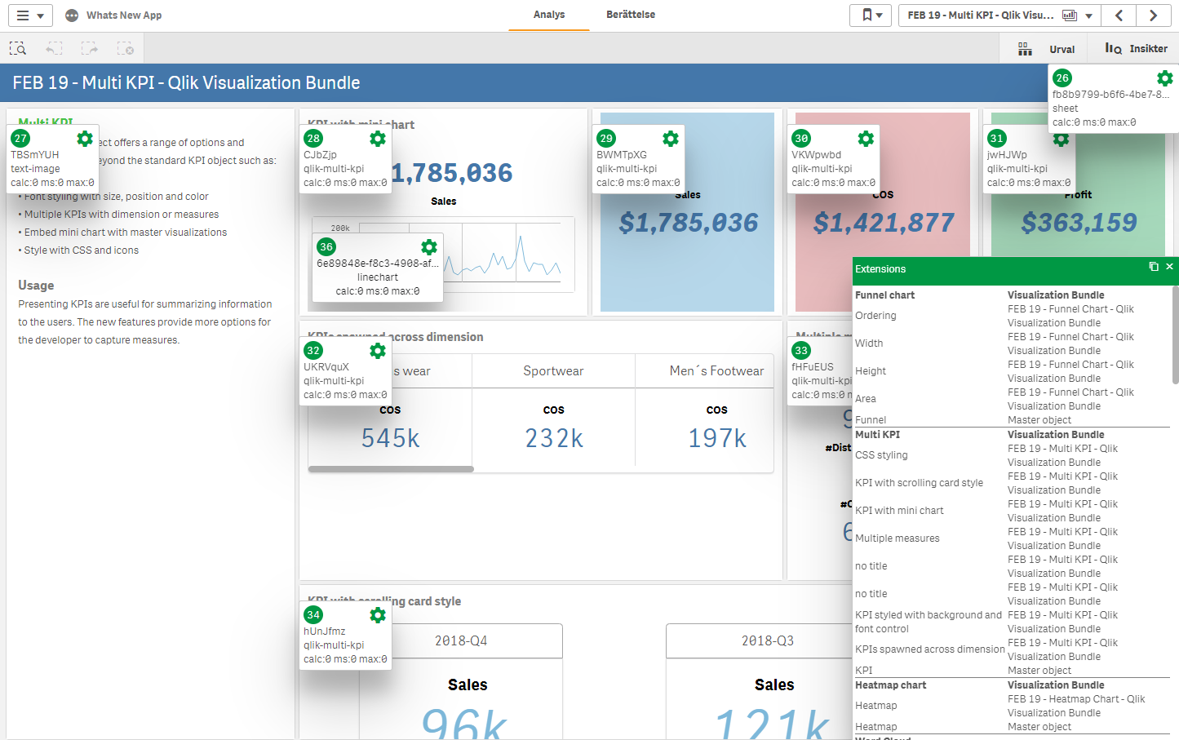Screen dimensions: 1179x740
Task: Click gear icon on TBSmYUH text-image card
Action: pyautogui.click(x=85, y=139)
